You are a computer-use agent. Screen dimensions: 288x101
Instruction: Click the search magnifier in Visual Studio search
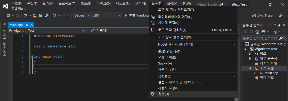pyautogui.click(x=222, y=4)
